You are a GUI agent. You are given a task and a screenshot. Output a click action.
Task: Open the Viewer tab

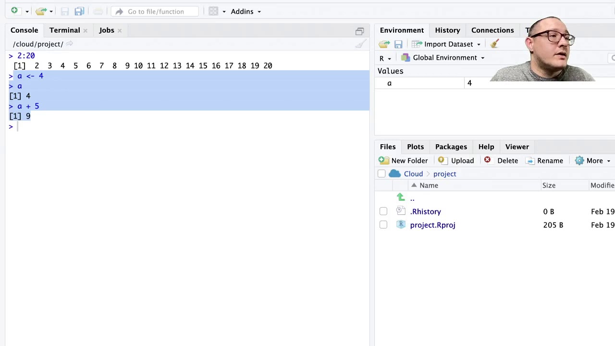pos(517,147)
